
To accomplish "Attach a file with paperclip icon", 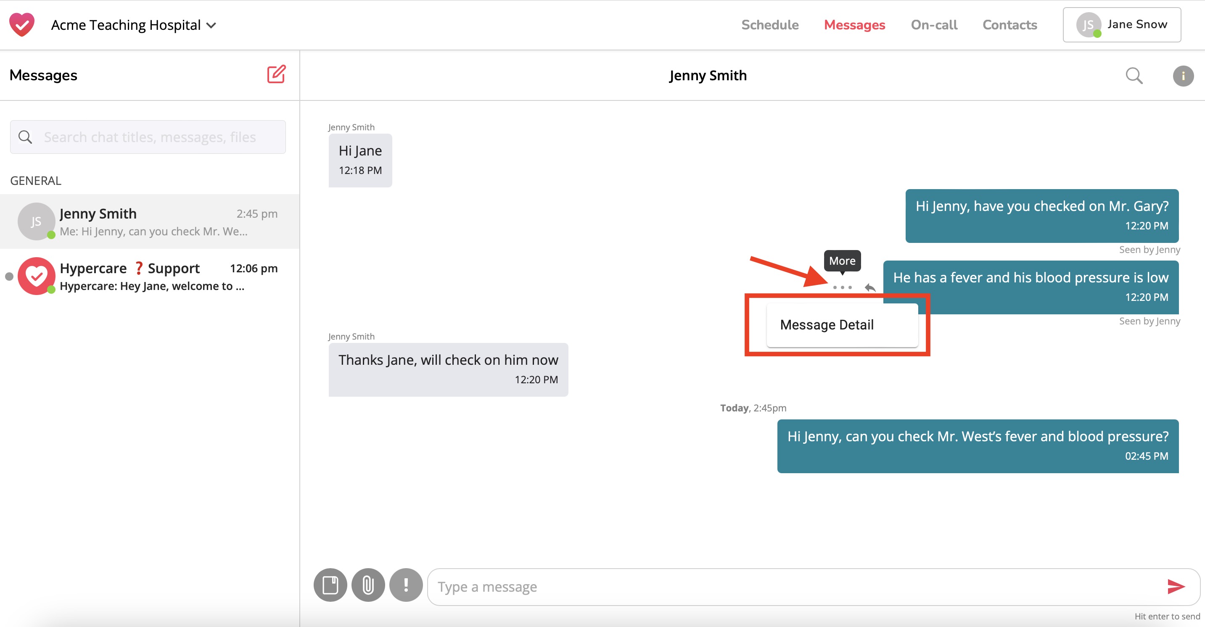I will pyautogui.click(x=368, y=585).
